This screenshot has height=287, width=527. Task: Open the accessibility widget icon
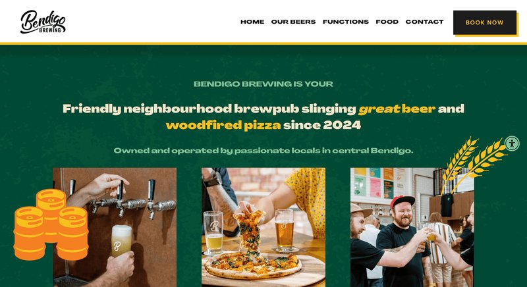[512, 143]
